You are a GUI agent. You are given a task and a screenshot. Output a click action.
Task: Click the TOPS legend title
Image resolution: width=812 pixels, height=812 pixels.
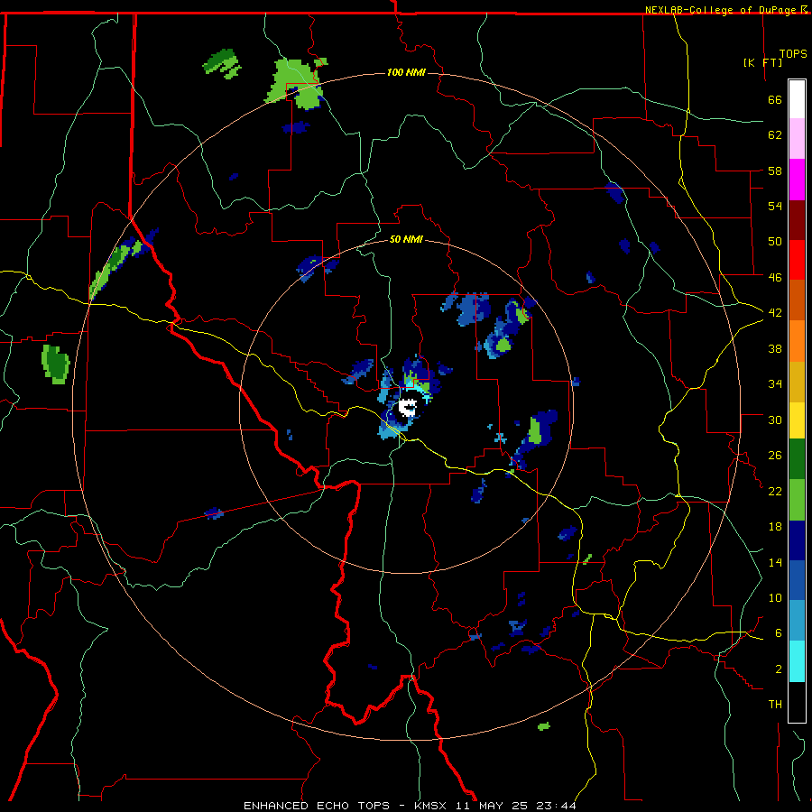[793, 54]
